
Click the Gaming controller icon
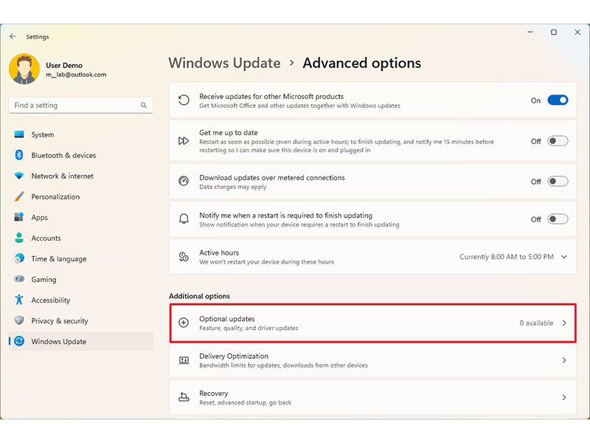tap(19, 279)
